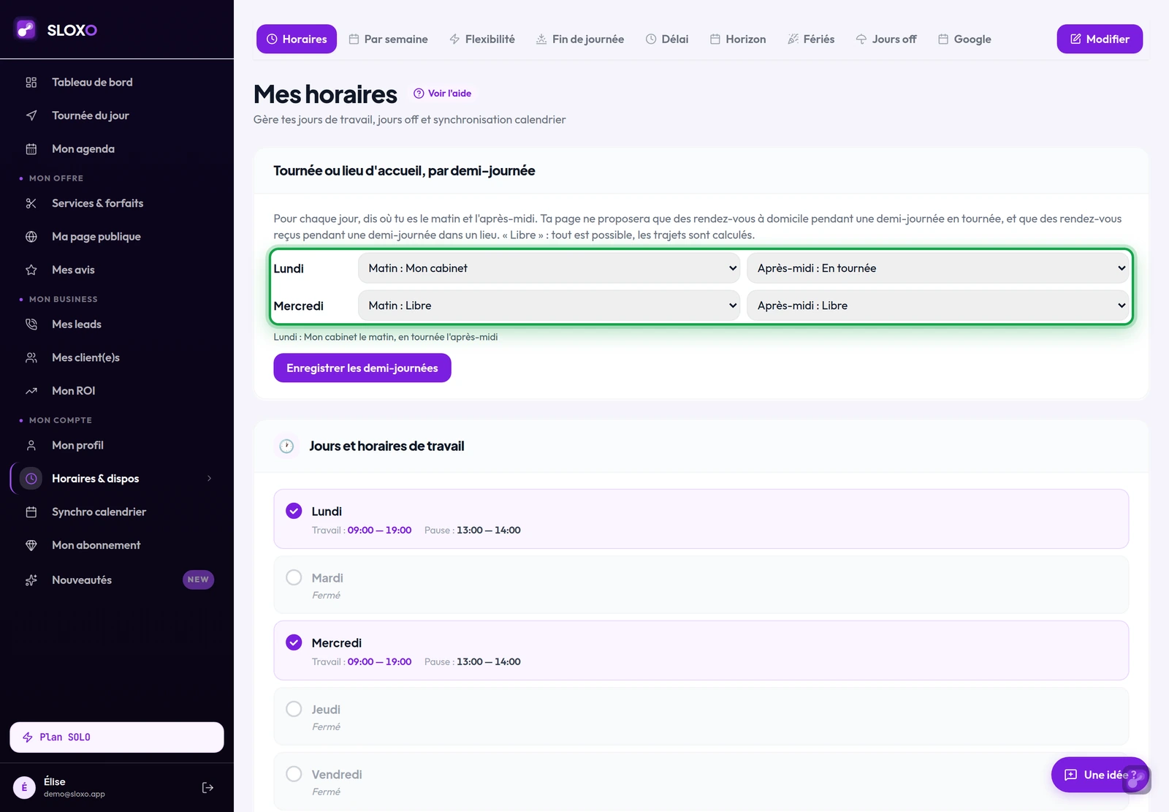Click the Mon ROI trend icon
The height and width of the screenshot is (812, 1169).
click(31, 391)
